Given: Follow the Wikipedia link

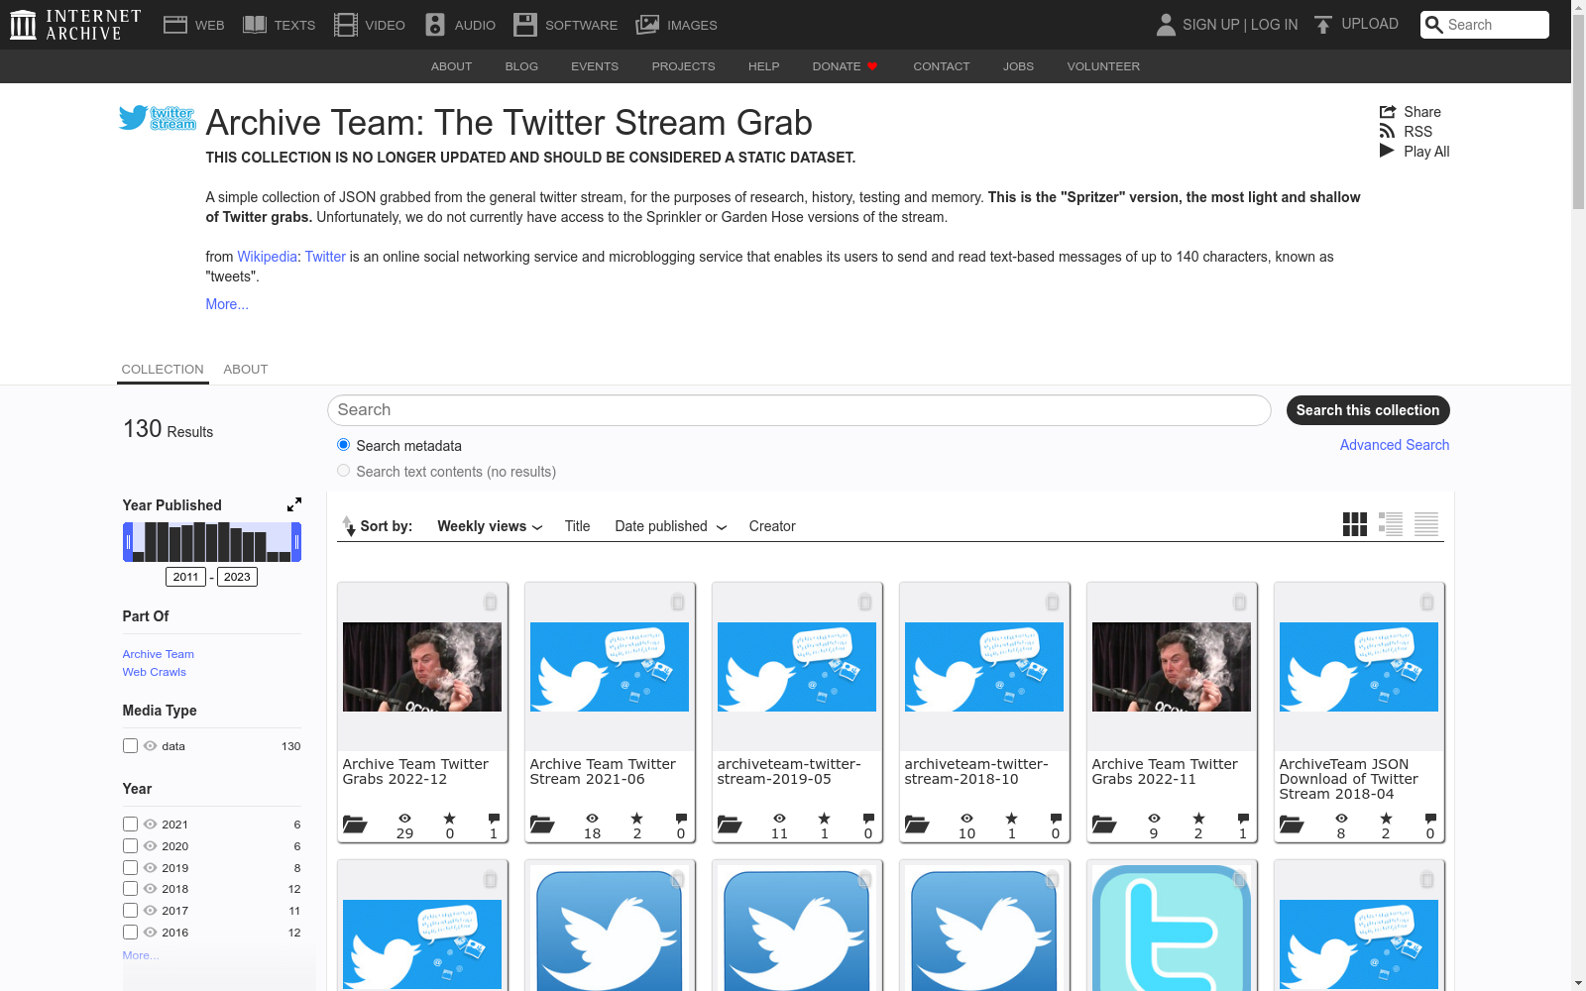Looking at the screenshot, I should [267, 257].
